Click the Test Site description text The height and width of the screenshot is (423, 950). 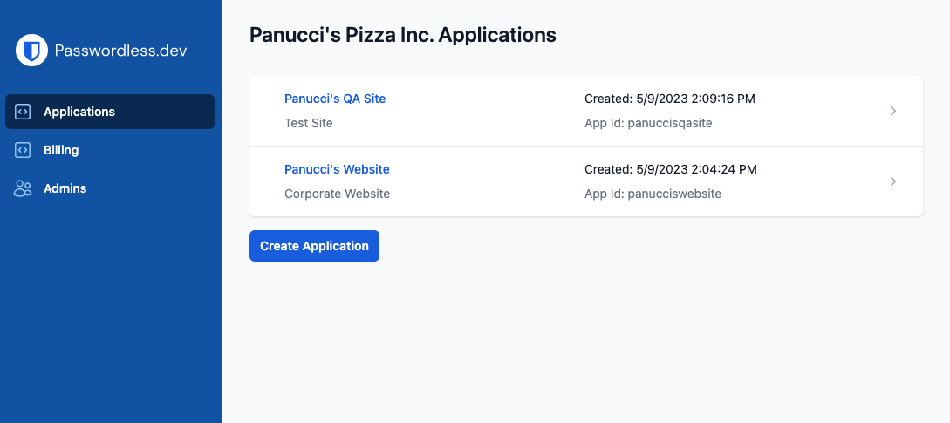coord(309,123)
